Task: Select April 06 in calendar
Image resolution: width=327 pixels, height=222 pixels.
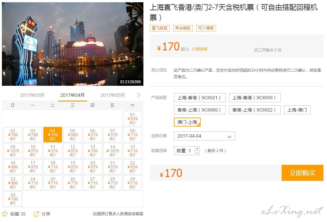Action: pyautogui.click(x=93, y=135)
